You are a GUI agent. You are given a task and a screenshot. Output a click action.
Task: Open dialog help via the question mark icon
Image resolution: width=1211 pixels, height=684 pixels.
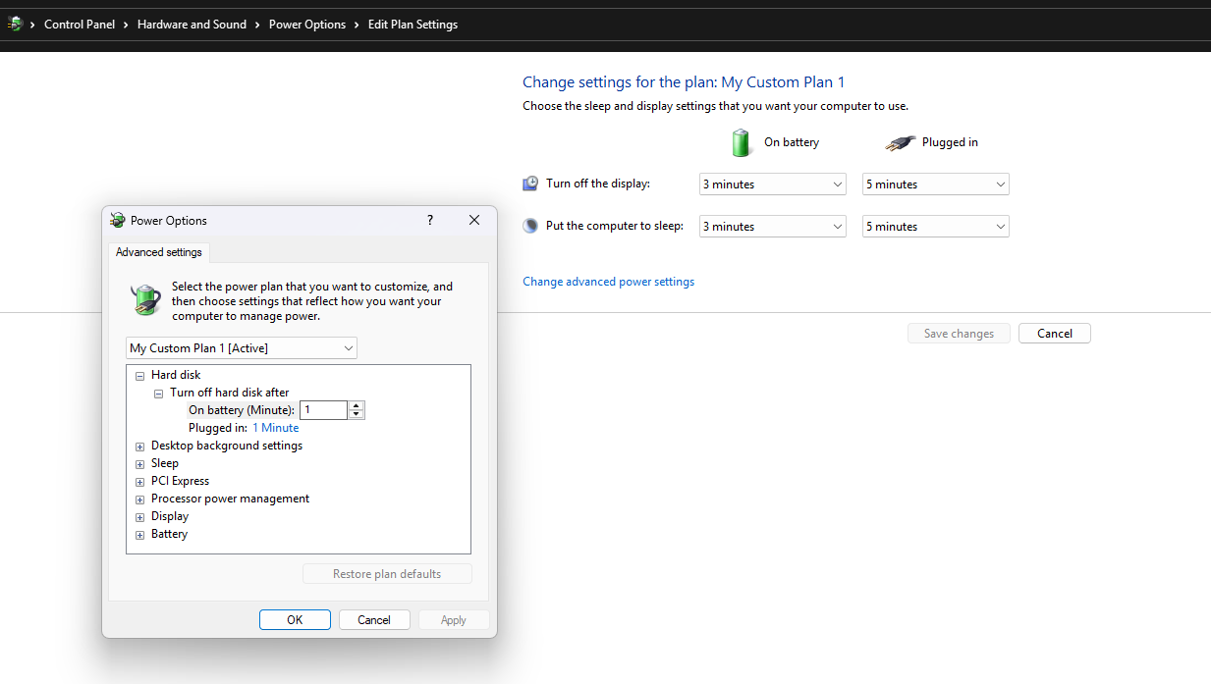(429, 220)
